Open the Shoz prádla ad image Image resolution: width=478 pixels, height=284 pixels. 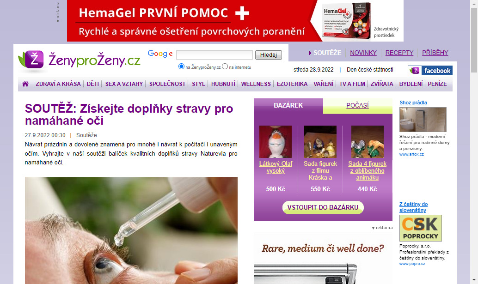(423, 119)
